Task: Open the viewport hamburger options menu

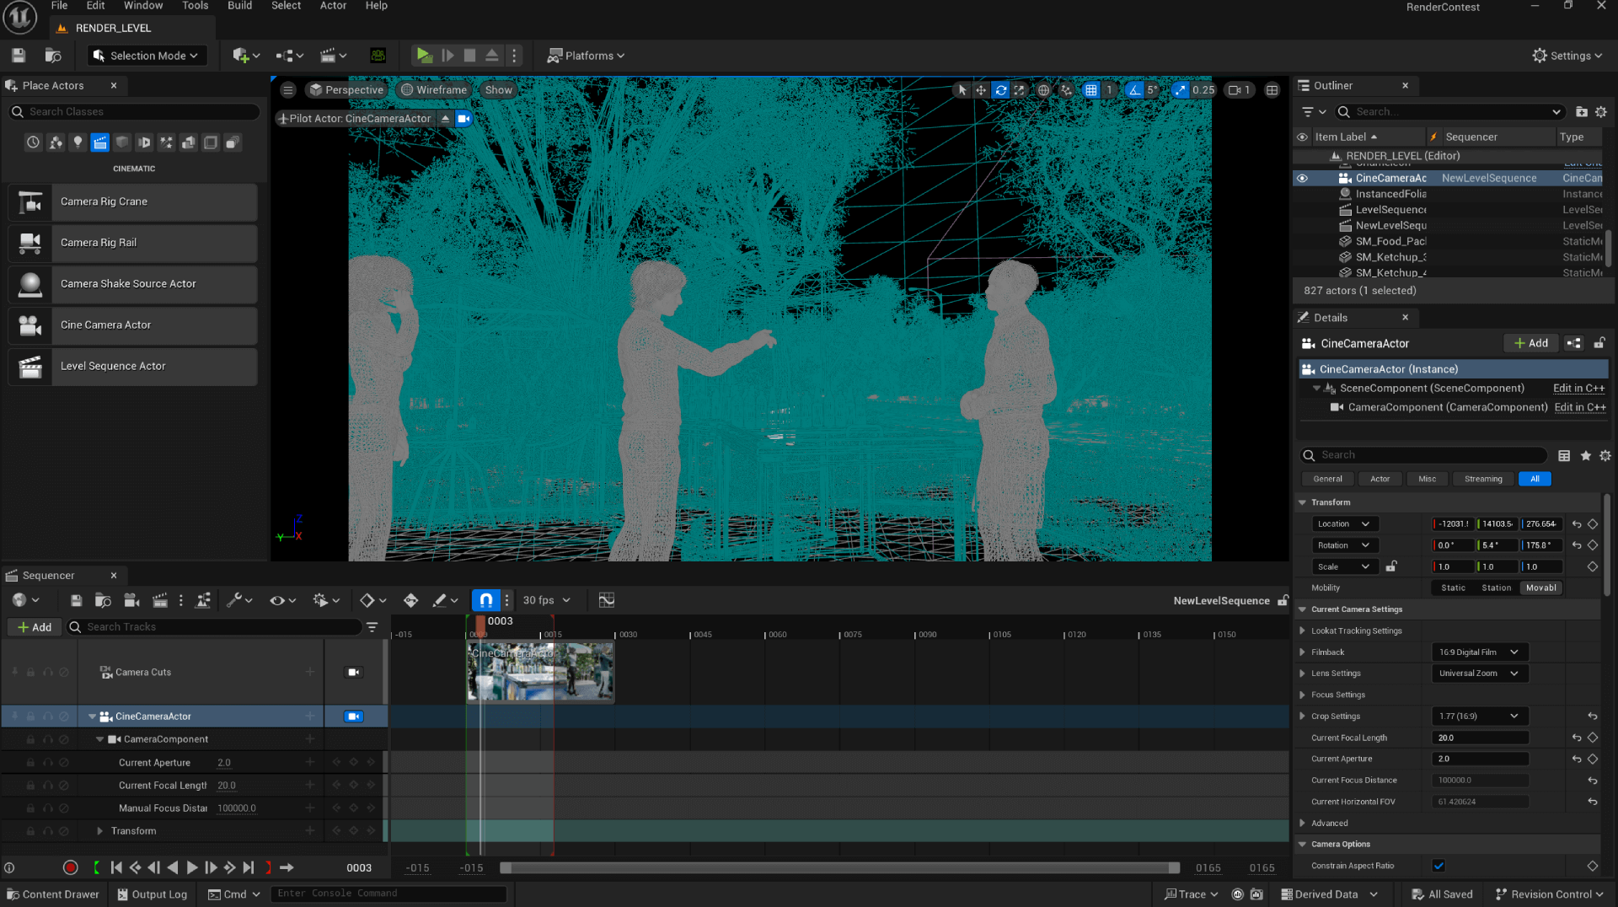Action: point(288,90)
